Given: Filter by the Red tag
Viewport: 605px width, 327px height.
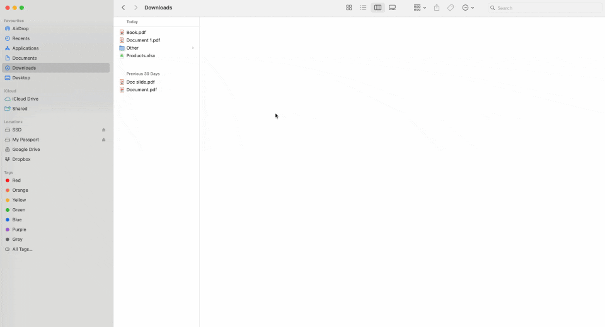Looking at the screenshot, I should pyautogui.click(x=55, y=180).
